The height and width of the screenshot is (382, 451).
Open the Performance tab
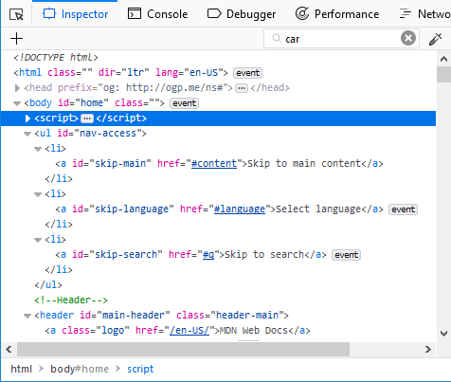click(x=337, y=14)
